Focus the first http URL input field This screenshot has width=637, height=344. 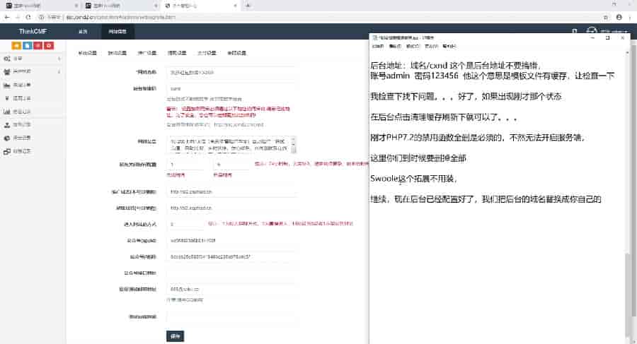click(x=231, y=191)
